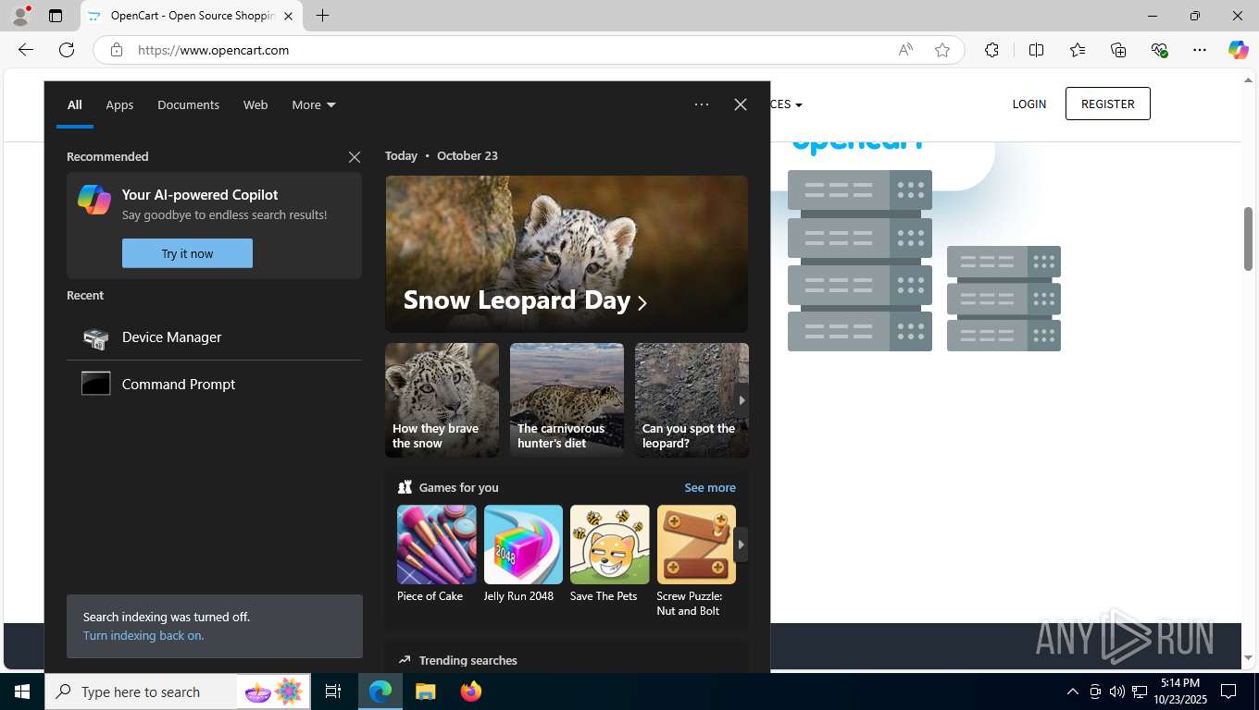Open The carnivorous hunter's diet card
This screenshot has width=1259, height=710.
[567, 400]
